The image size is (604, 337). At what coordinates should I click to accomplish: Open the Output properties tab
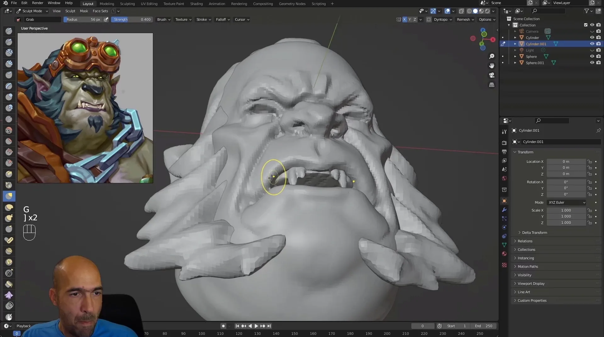pos(504,152)
